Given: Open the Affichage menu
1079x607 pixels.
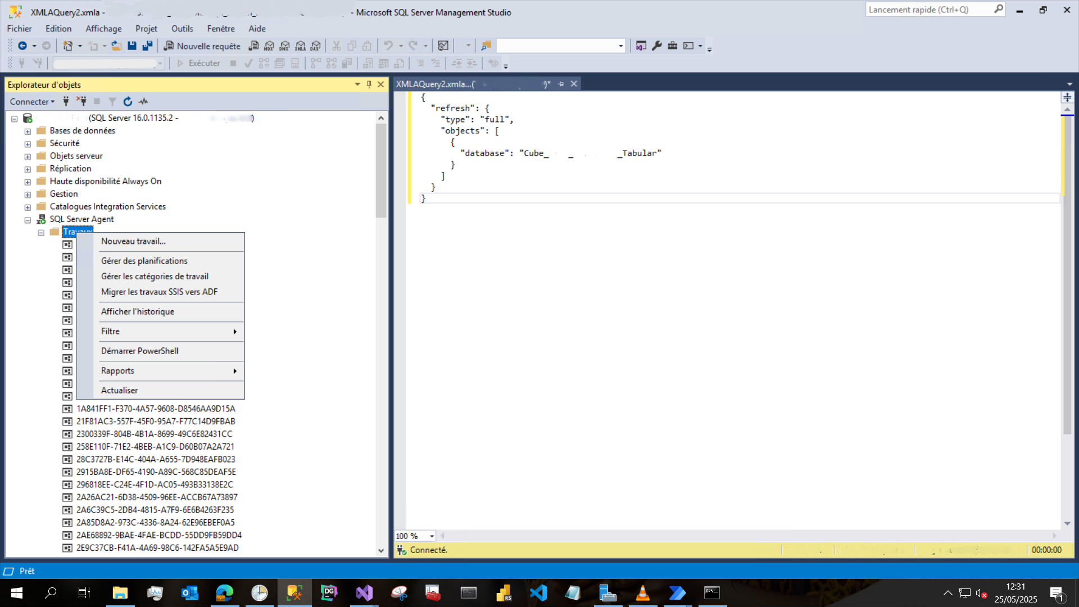Looking at the screenshot, I should [x=103, y=29].
